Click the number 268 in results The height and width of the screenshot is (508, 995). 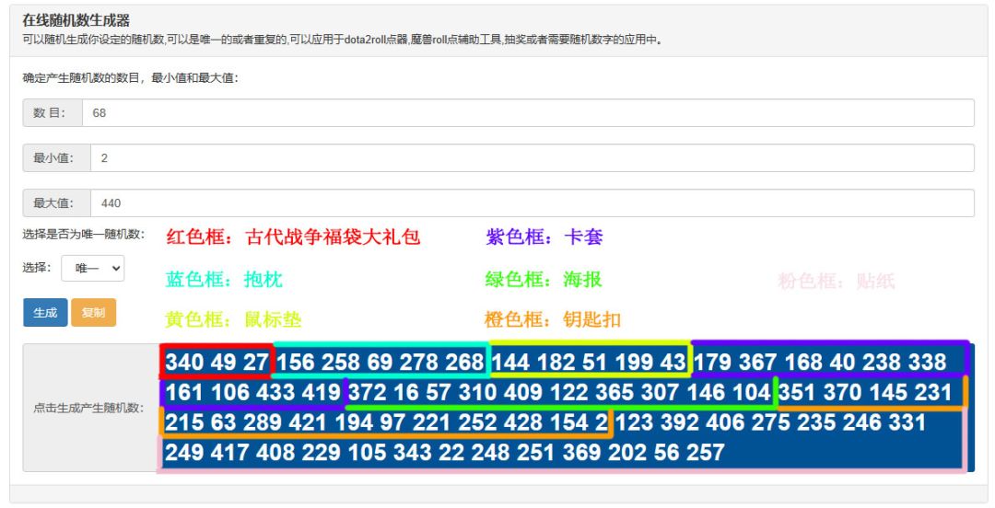click(x=464, y=362)
